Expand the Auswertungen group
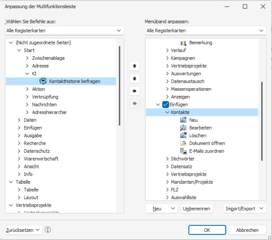The height and width of the screenshot is (240, 272). point(167,74)
